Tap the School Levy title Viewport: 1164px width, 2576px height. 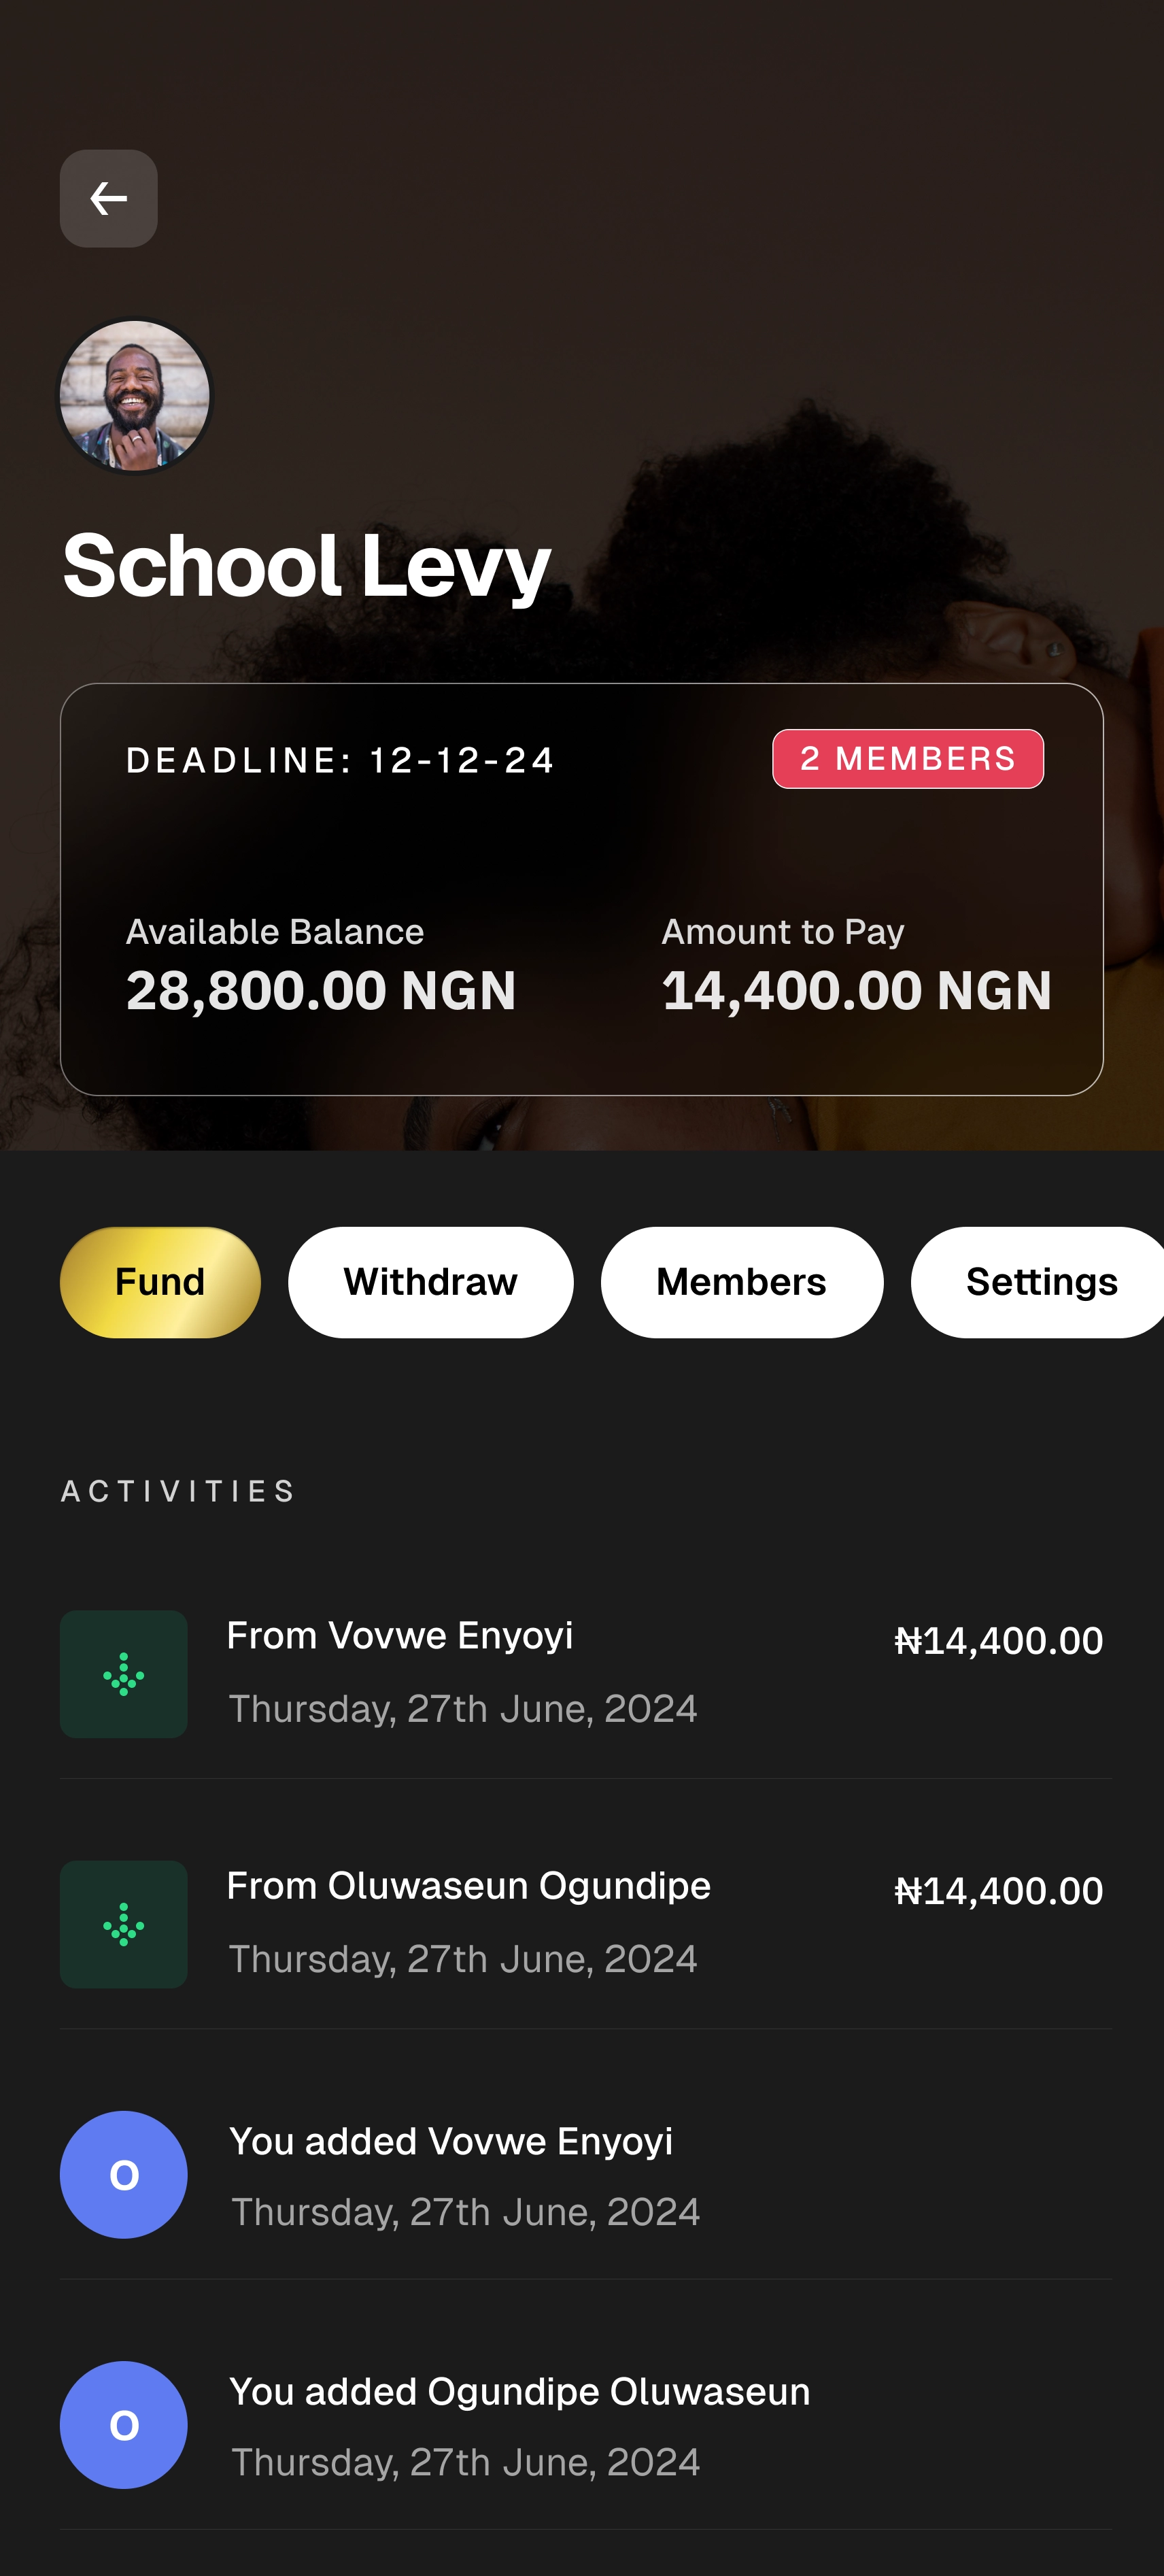coord(306,566)
